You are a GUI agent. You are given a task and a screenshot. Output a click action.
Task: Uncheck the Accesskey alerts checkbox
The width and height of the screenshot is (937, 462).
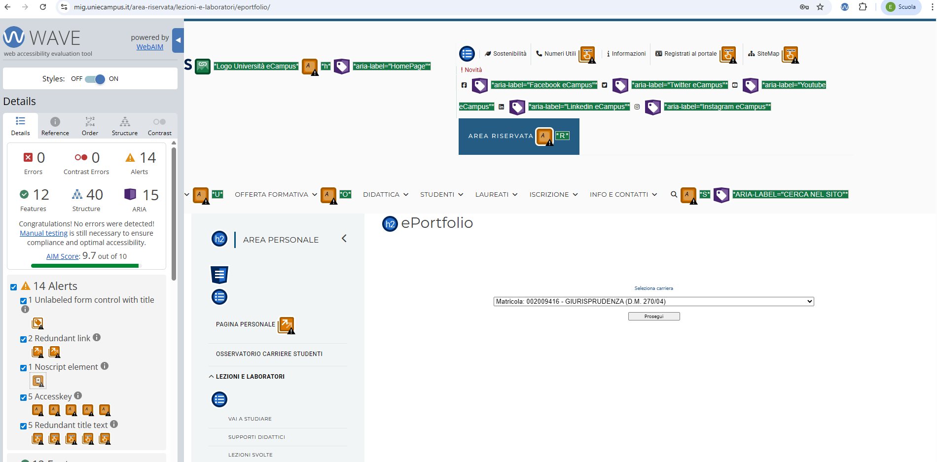click(23, 397)
